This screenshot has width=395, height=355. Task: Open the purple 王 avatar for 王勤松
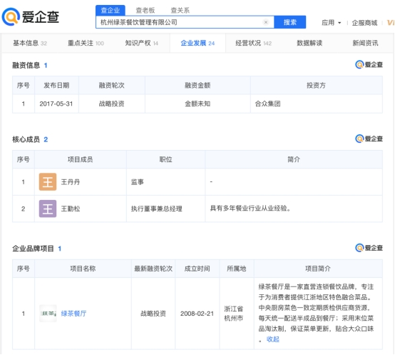click(x=48, y=209)
